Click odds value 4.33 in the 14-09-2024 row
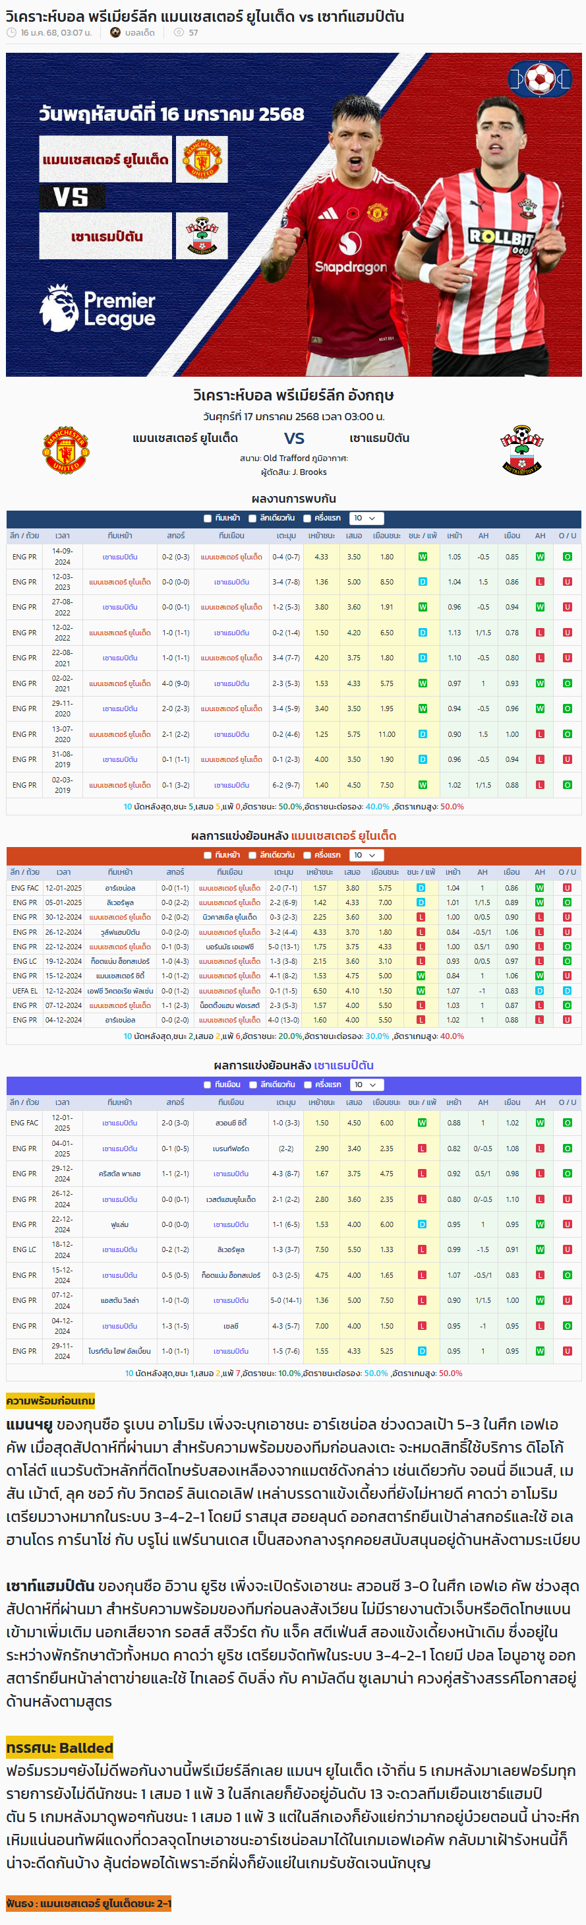This screenshot has height=1925, width=586. pos(321,557)
